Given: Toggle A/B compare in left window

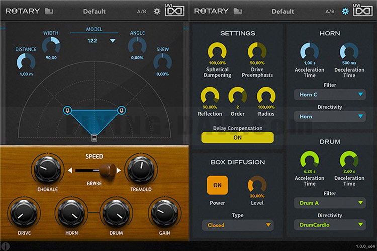Looking at the screenshot, I should click(142, 11).
